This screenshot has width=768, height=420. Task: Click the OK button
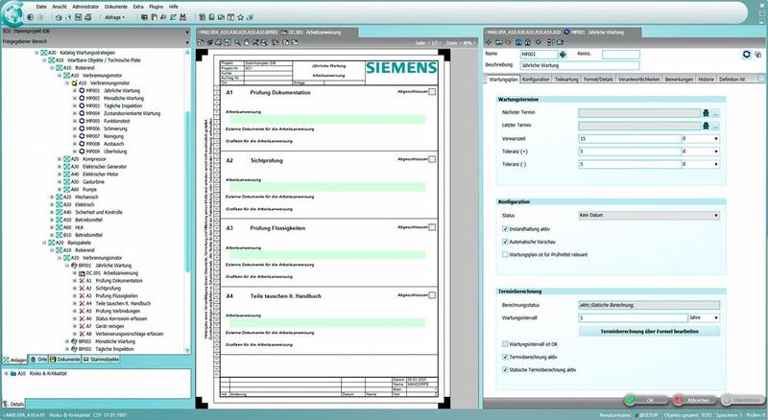[645, 400]
